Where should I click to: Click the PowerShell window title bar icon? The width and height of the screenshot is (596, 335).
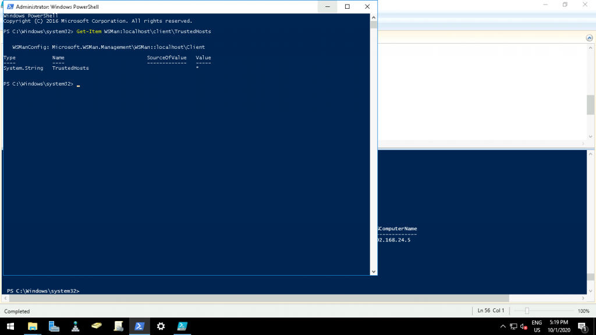pos(10,6)
